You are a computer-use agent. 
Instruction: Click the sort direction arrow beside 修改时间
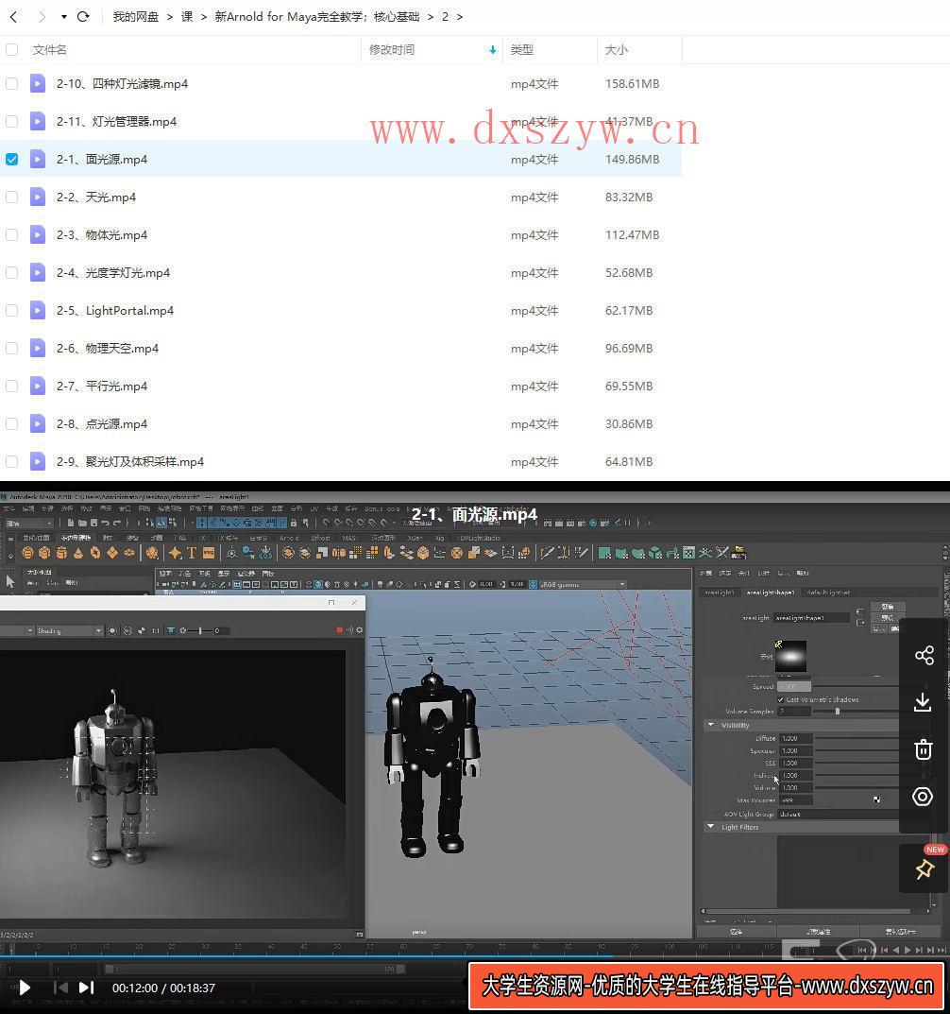click(x=492, y=50)
